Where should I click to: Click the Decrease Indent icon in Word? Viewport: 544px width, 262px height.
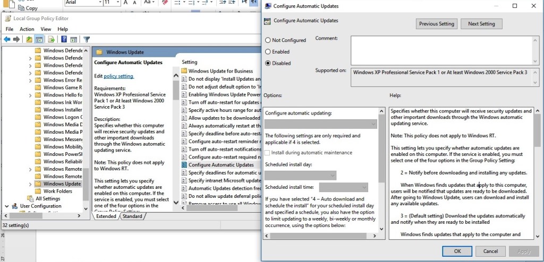(223, 2)
